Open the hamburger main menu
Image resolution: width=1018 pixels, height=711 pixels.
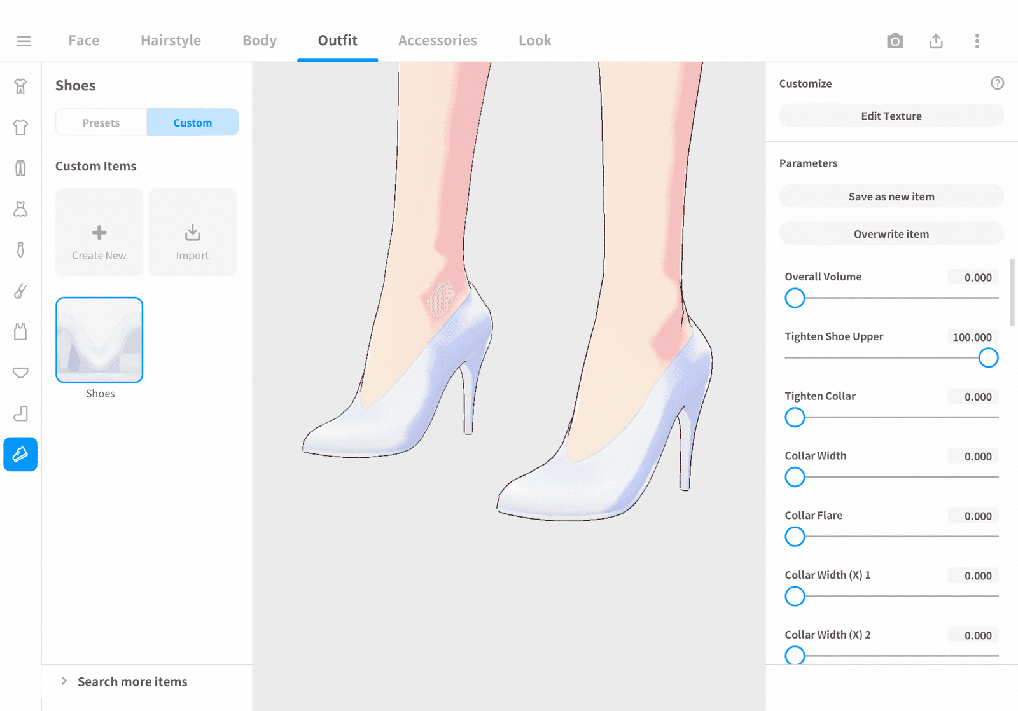tap(24, 41)
